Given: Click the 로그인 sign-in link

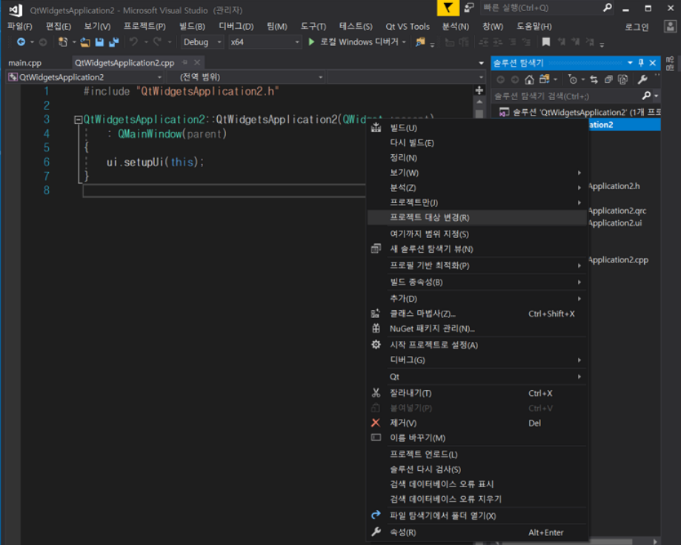Looking at the screenshot, I should coord(637,27).
